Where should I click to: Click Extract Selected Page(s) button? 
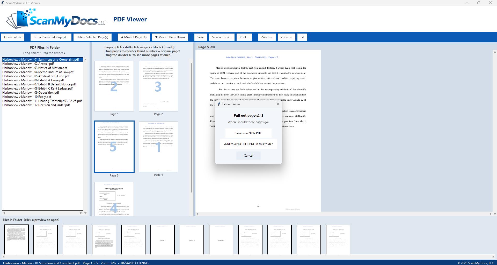pos(51,37)
